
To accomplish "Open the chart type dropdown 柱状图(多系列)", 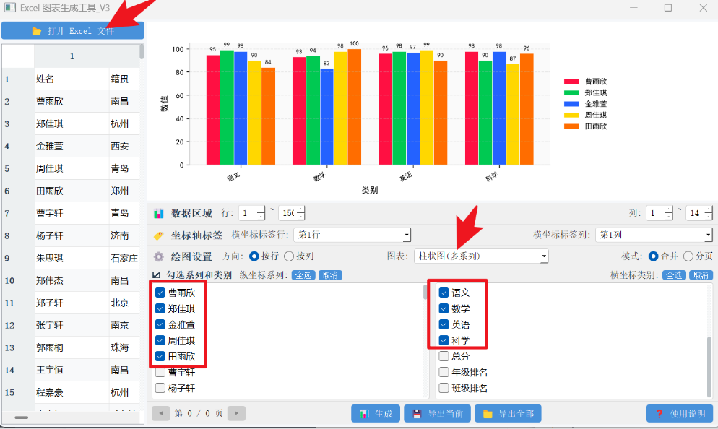I will 481,256.
